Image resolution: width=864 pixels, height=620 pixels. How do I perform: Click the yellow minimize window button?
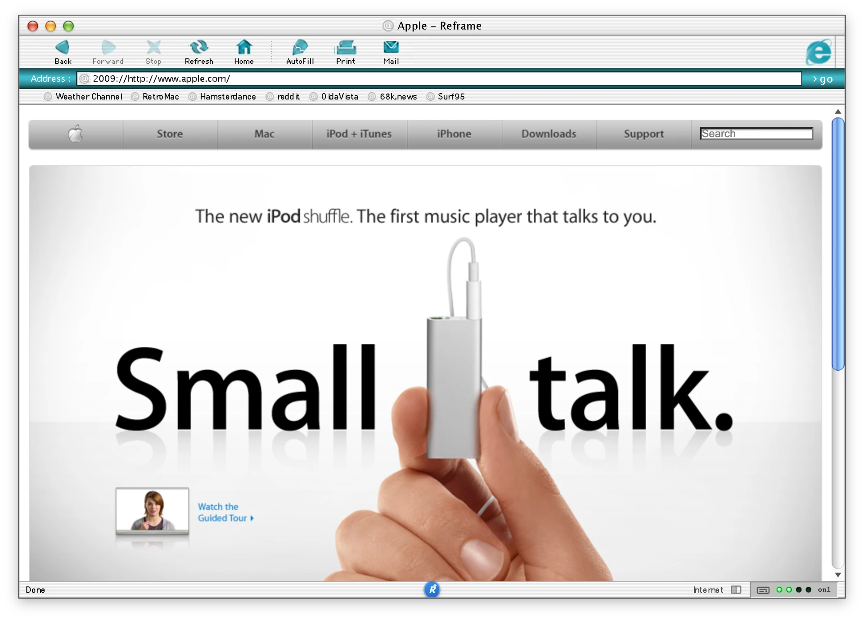point(50,26)
